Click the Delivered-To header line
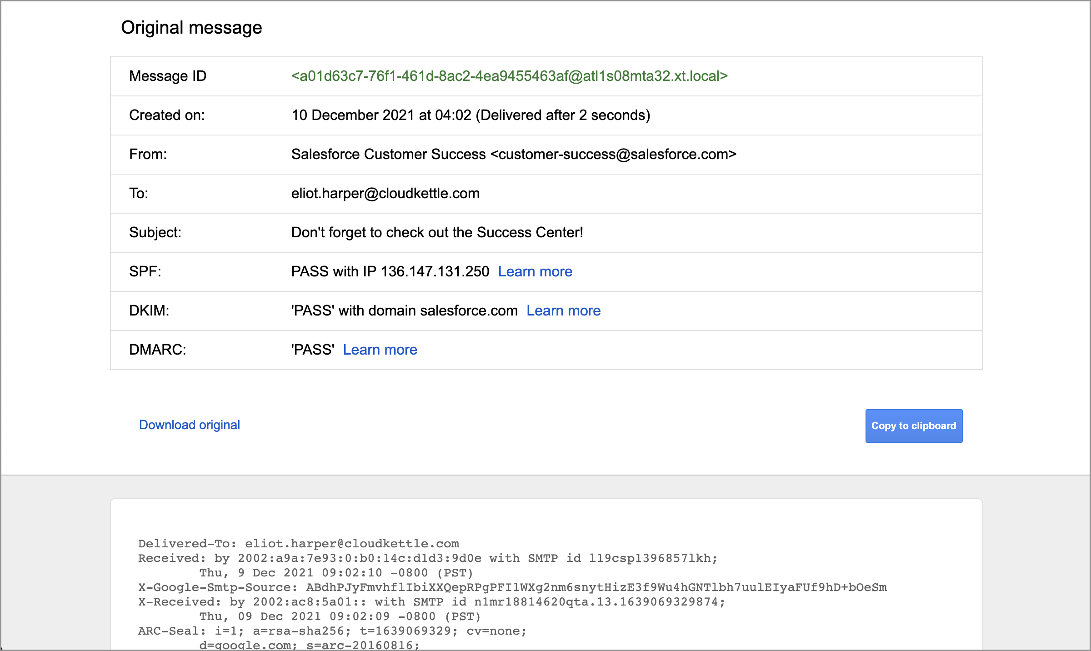The height and width of the screenshot is (651, 1091). [299, 544]
